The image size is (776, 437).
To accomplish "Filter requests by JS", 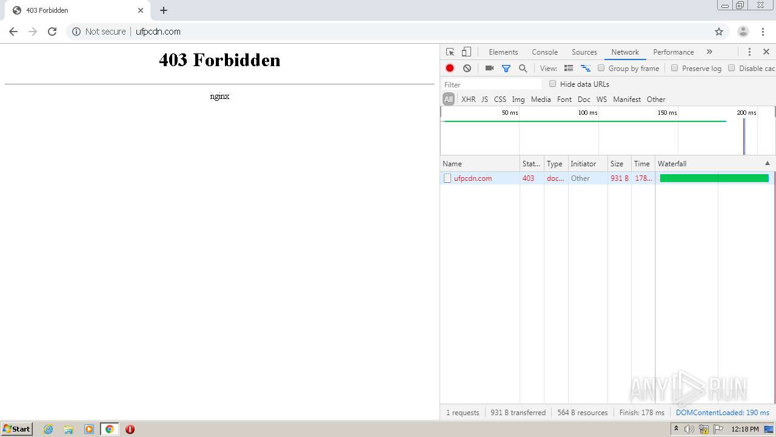I will pos(485,100).
